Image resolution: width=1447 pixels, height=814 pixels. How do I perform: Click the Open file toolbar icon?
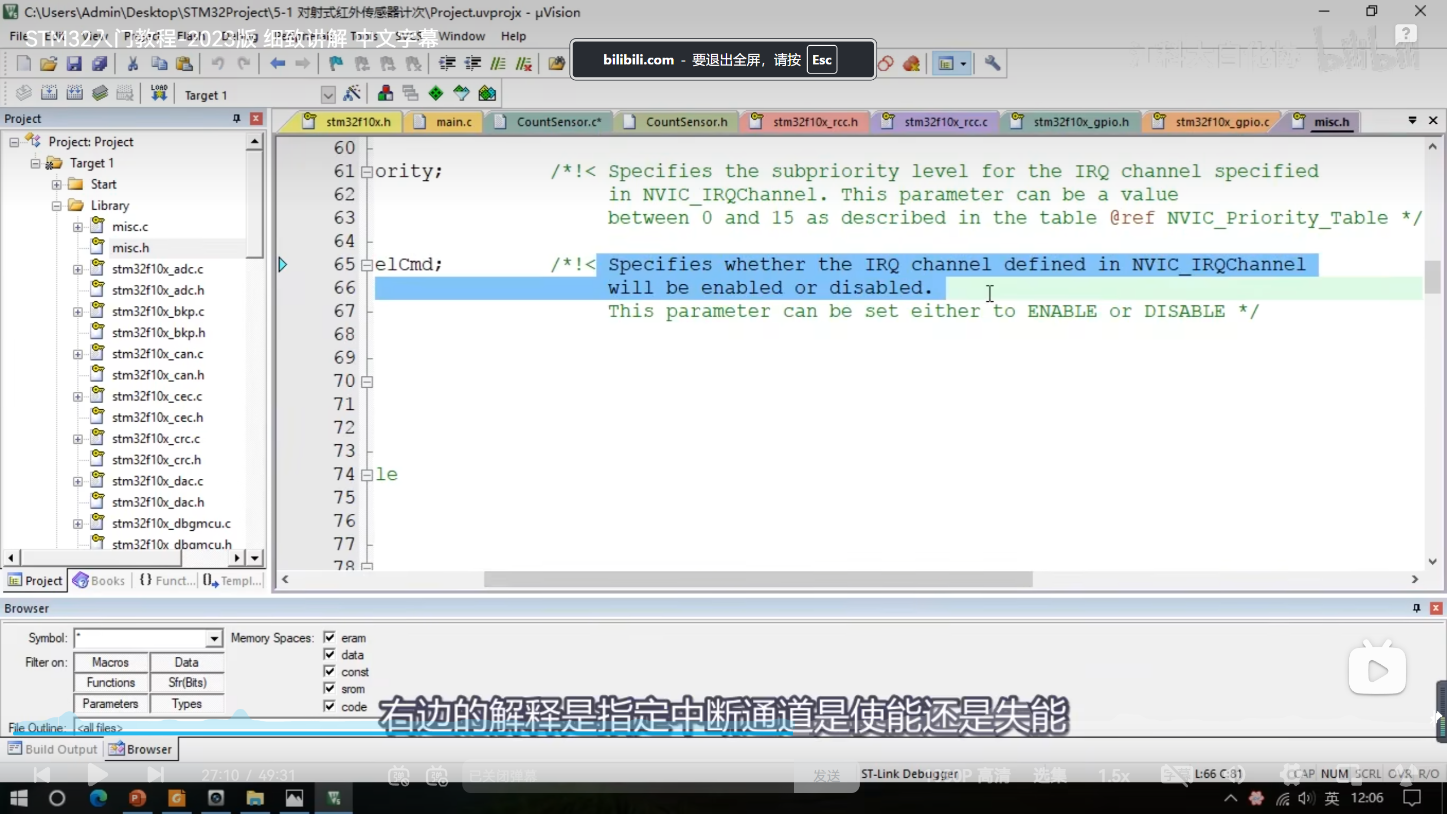point(49,63)
